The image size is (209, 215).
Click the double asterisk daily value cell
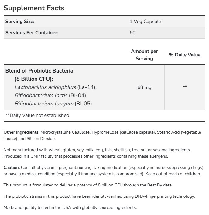(185, 87)
